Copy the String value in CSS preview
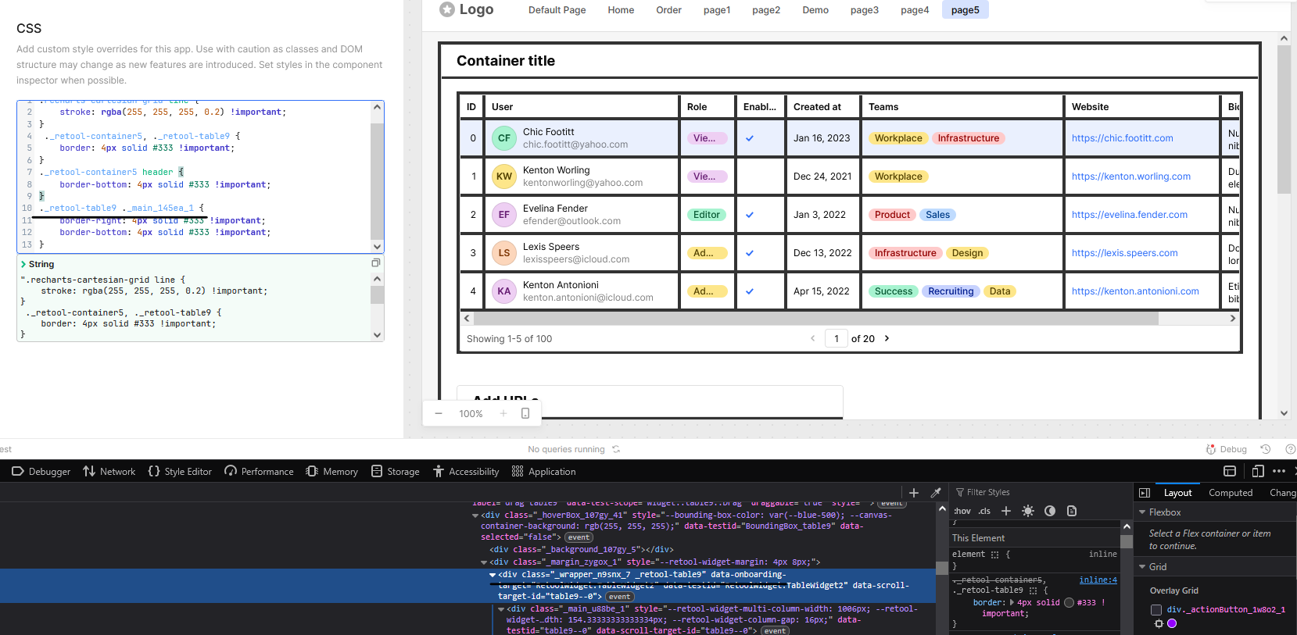 coord(376,263)
